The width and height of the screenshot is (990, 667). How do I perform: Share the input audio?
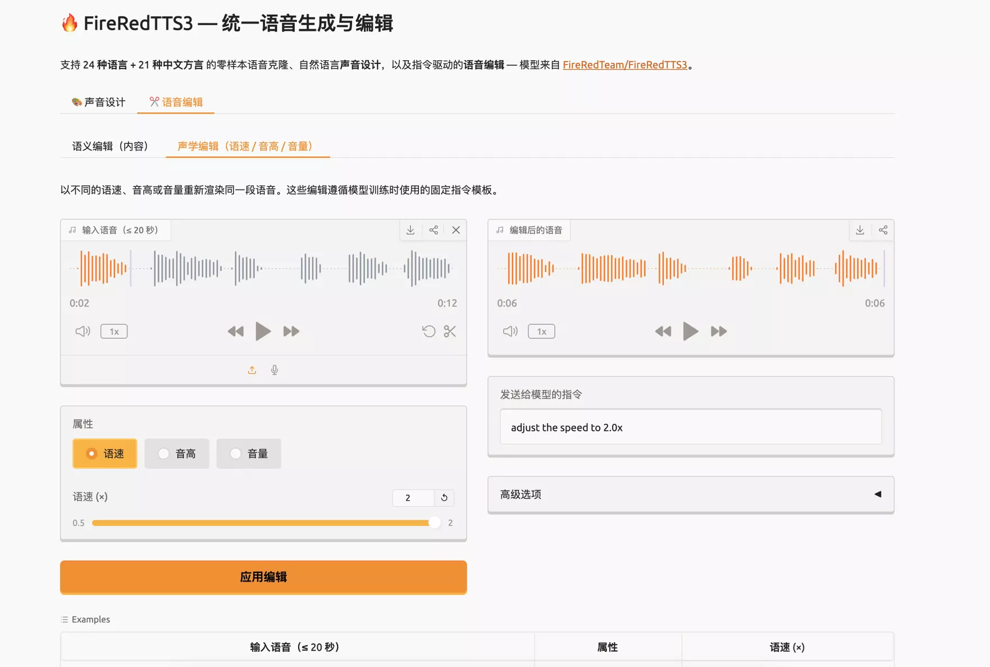click(x=434, y=230)
